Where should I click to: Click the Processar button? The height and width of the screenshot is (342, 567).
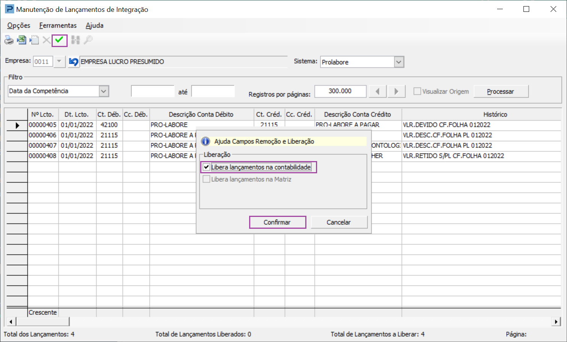click(x=501, y=91)
